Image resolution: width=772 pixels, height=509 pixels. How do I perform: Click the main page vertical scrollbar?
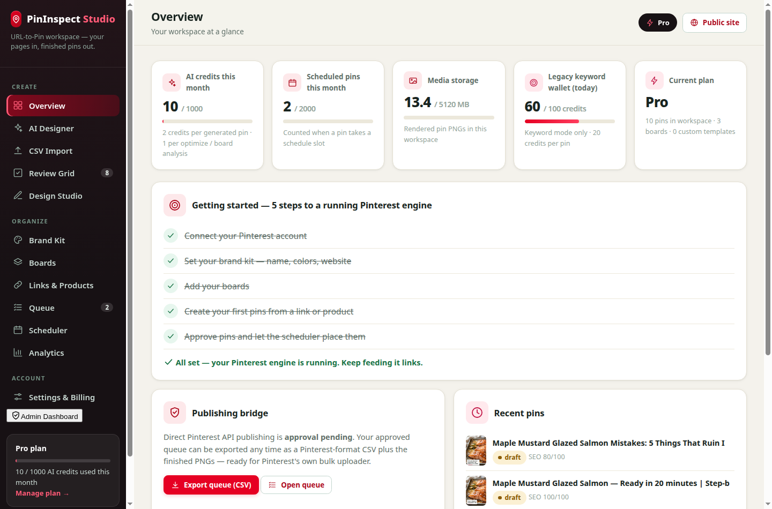768,182
